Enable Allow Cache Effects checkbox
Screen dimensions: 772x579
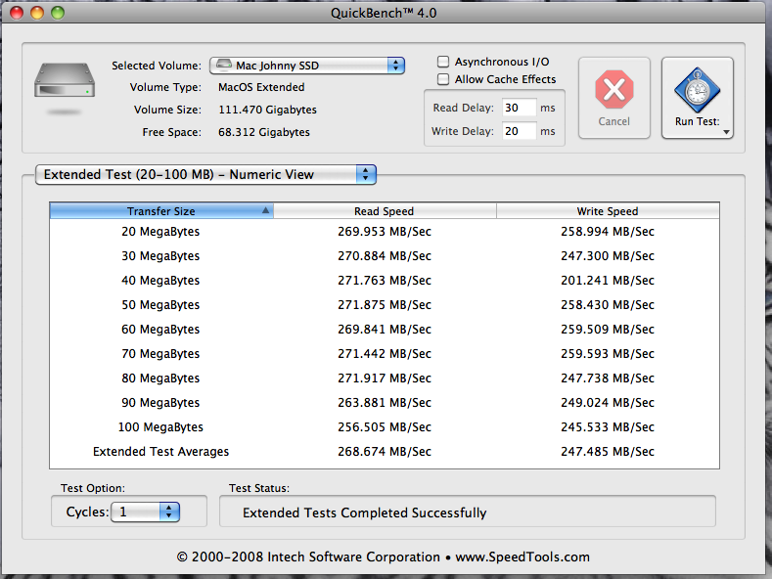pos(443,79)
